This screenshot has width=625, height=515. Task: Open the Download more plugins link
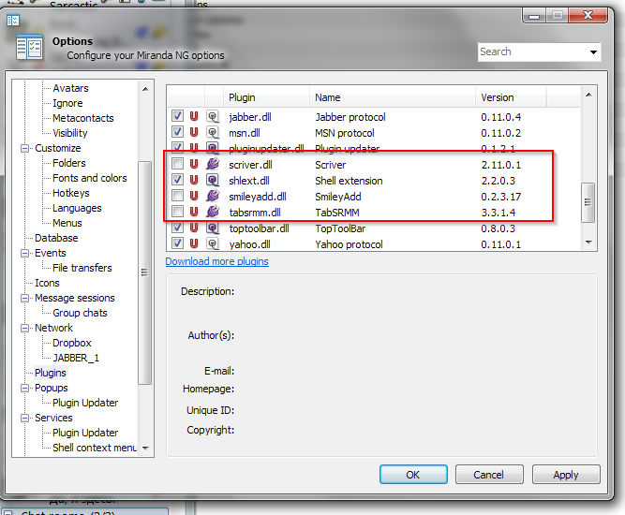coord(216,261)
